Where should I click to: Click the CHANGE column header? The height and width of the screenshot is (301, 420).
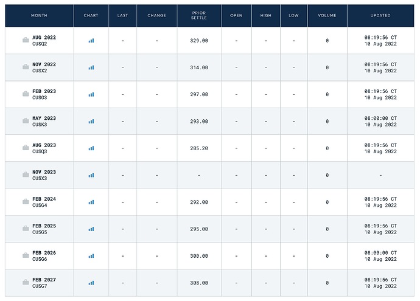(156, 16)
